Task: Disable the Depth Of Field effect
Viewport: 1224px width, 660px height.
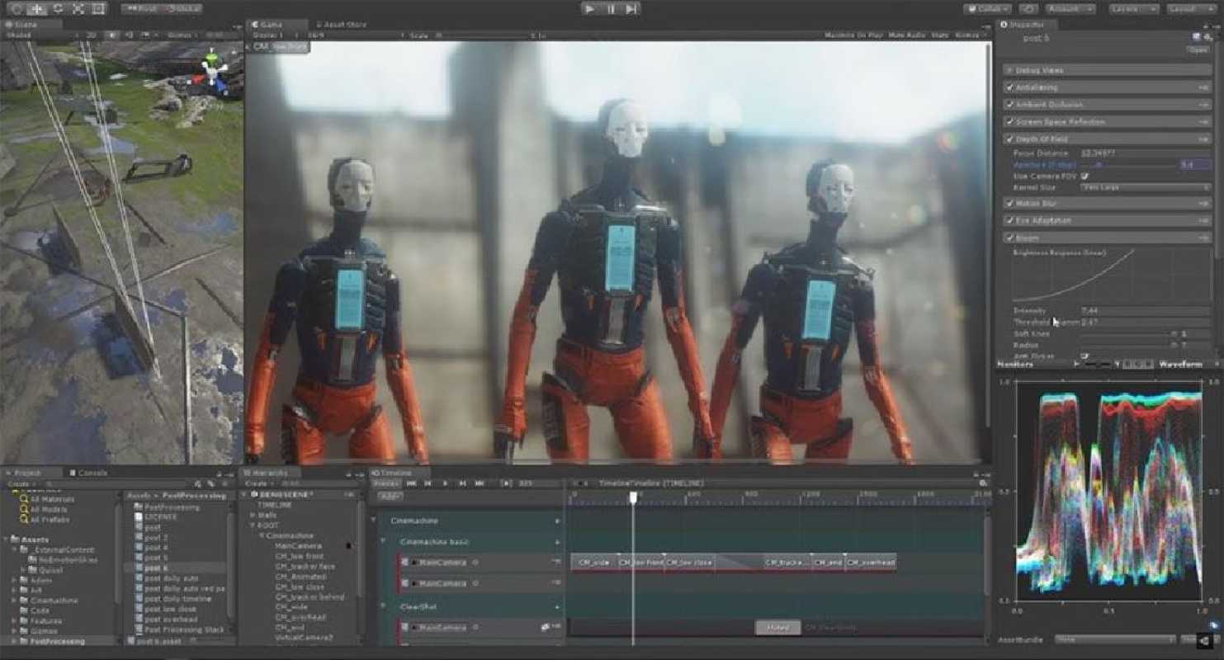Action: tap(1007, 139)
